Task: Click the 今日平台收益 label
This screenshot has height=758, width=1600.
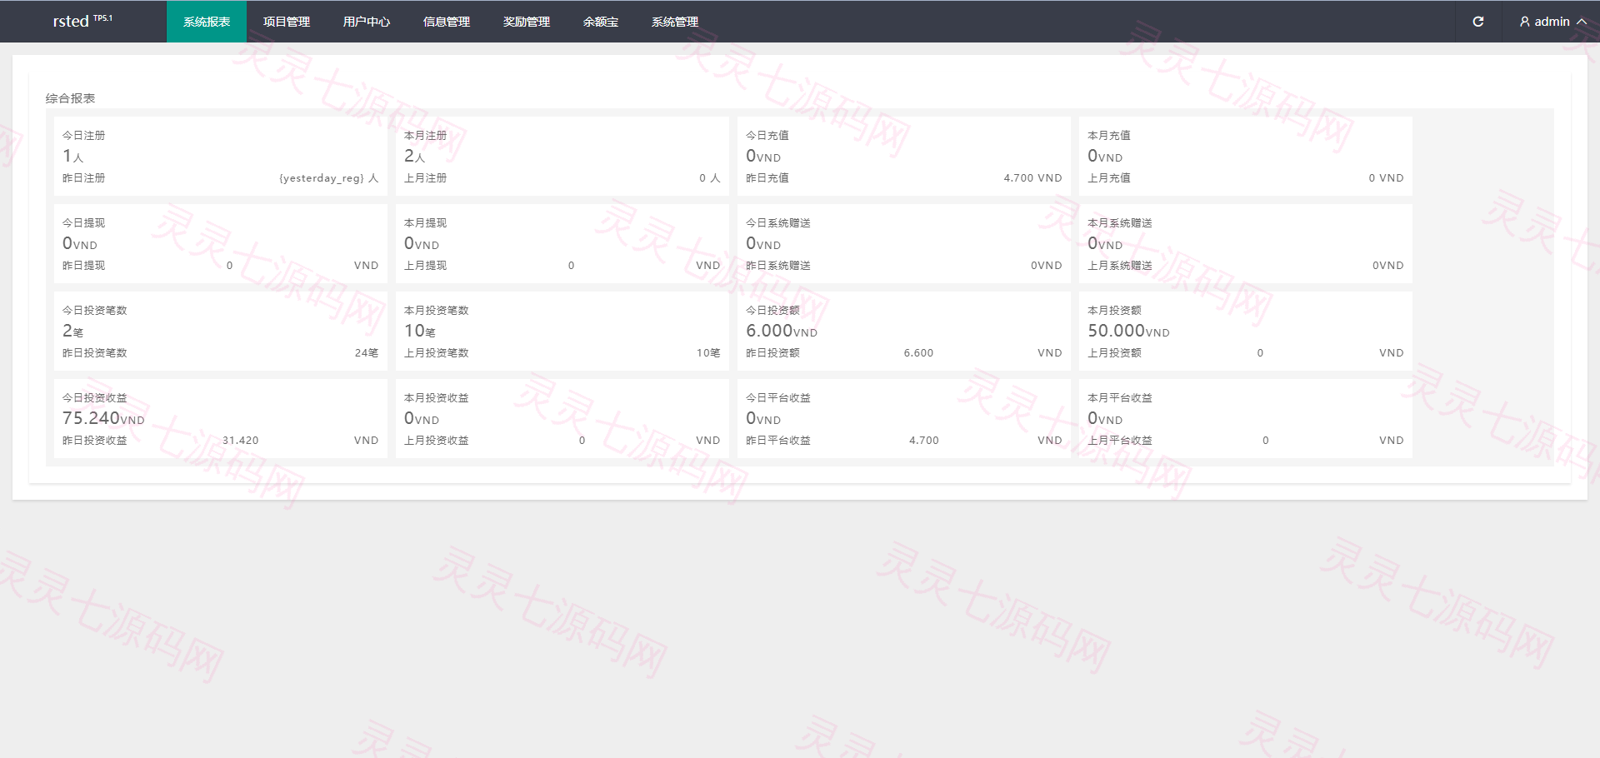Action: coord(777,397)
